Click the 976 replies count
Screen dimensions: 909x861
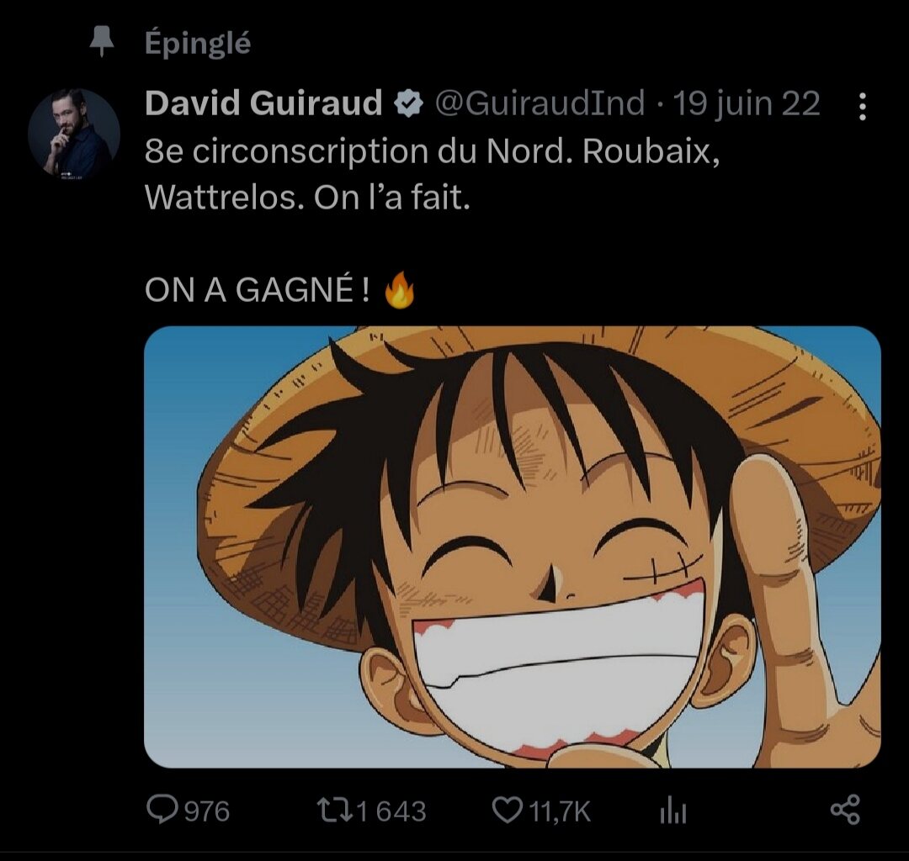tap(207, 811)
